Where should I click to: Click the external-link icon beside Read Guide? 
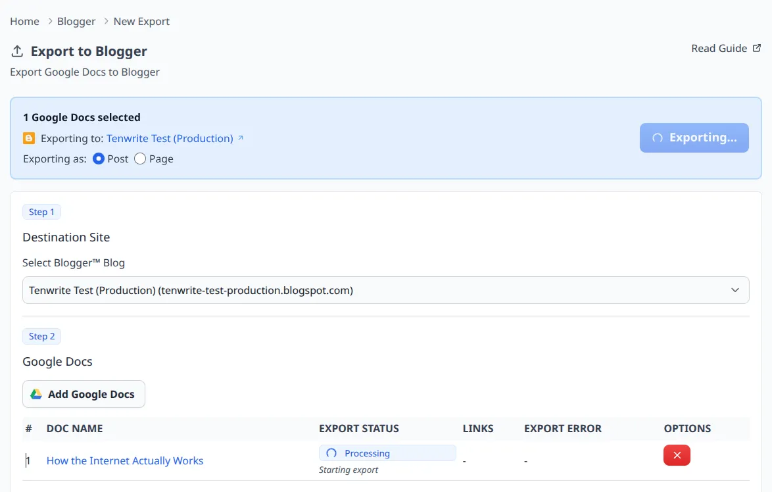point(756,47)
